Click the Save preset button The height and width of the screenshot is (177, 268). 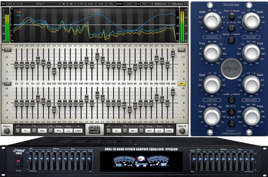pos(101,4)
